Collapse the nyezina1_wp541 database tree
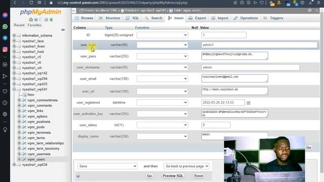This screenshot has width=324, height=182. (14, 89)
